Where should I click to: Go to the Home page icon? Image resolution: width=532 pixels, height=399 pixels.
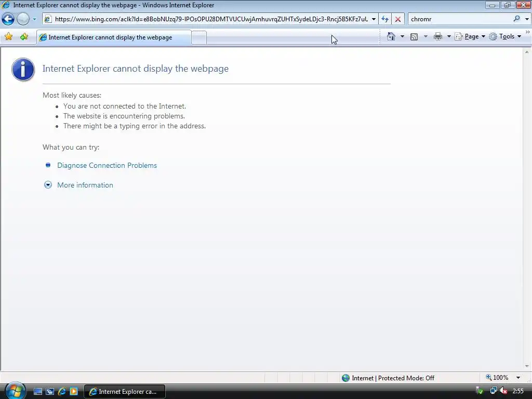click(x=391, y=36)
